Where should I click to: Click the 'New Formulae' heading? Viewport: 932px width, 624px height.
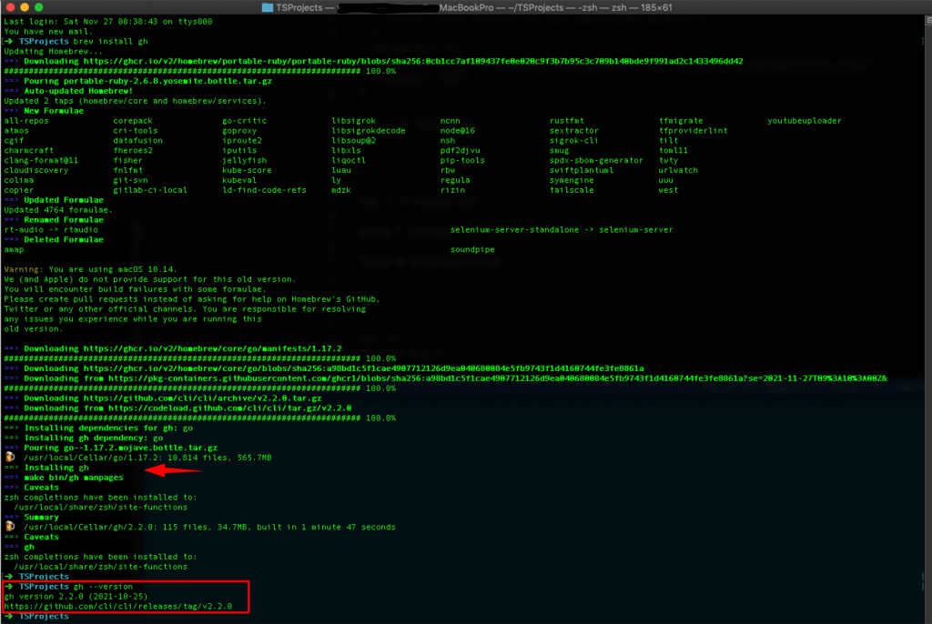pos(54,111)
